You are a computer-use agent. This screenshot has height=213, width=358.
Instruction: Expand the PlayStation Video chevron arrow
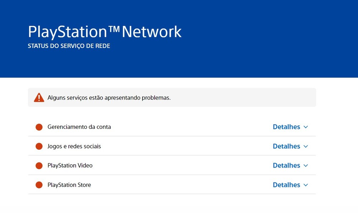click(x=305, y=166)
